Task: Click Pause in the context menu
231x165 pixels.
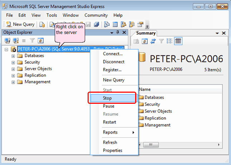Action: pyautogui.click(x=114, y=106)
